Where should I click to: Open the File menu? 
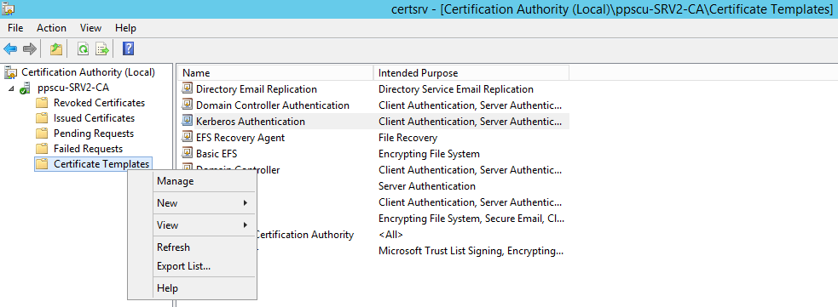click(15, 28)
